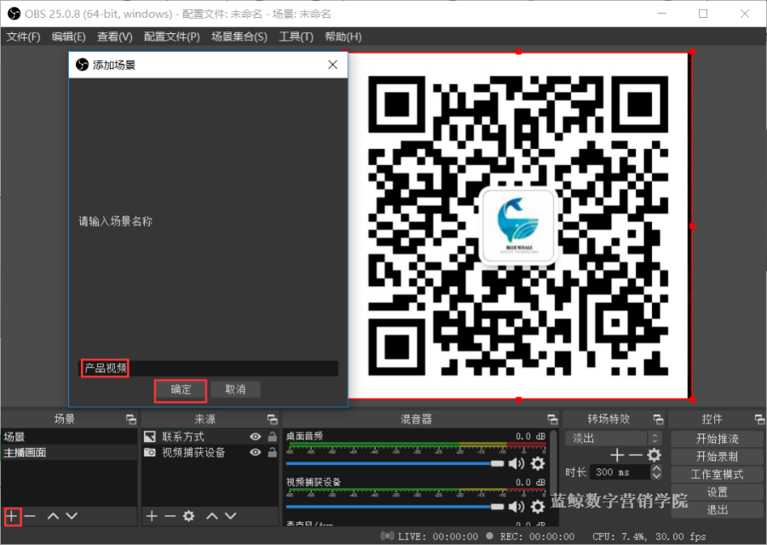Move scene down in Scenes panel
Screen dimensions: 767x545
(x=72, y=516)
